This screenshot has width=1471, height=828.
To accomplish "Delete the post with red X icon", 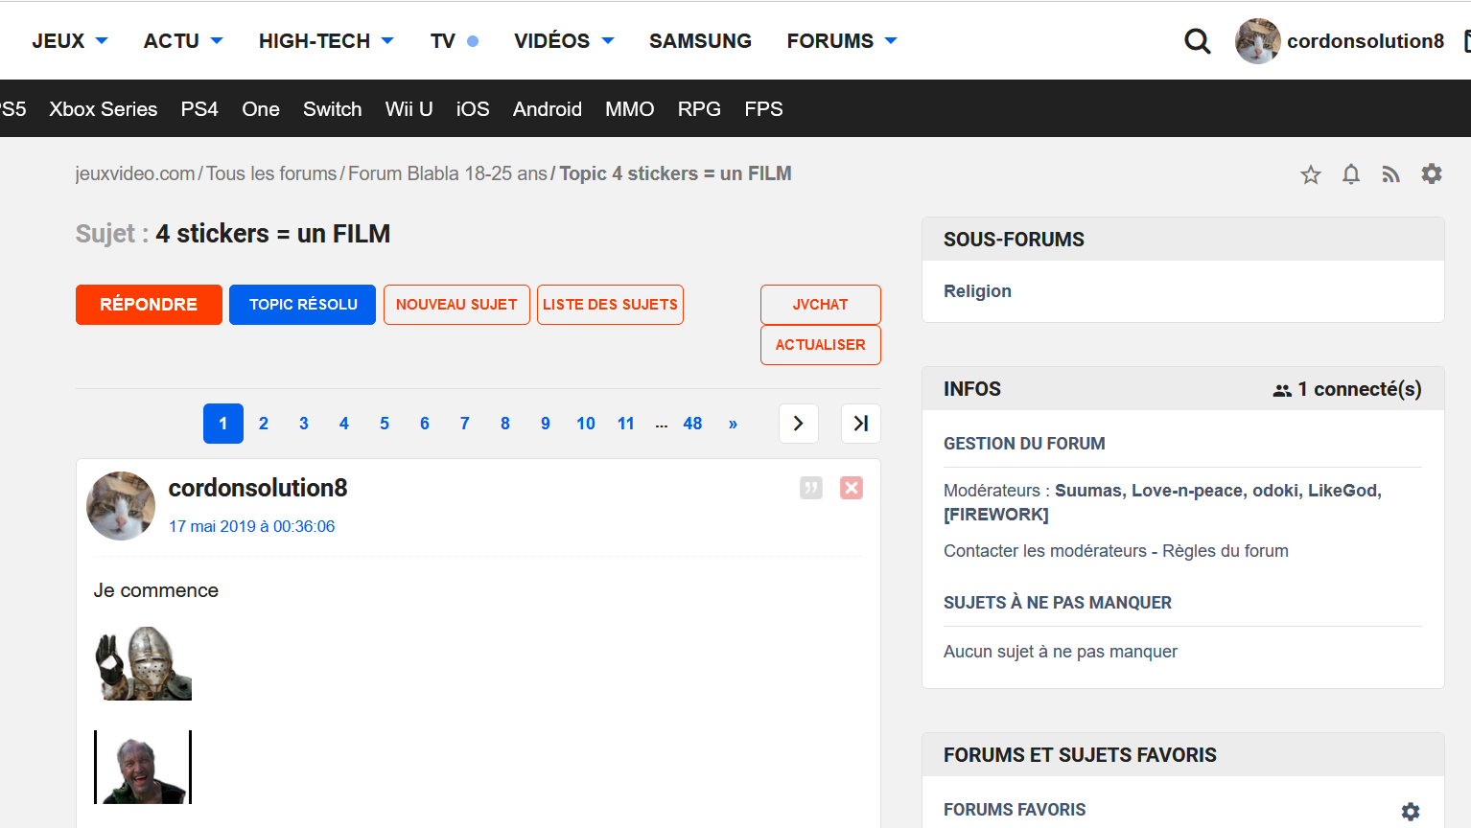I will point(851,488).
